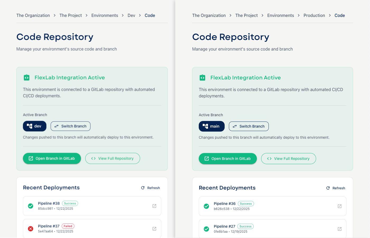Click the main active branch badge
The image size is (370, 238).
211,126
